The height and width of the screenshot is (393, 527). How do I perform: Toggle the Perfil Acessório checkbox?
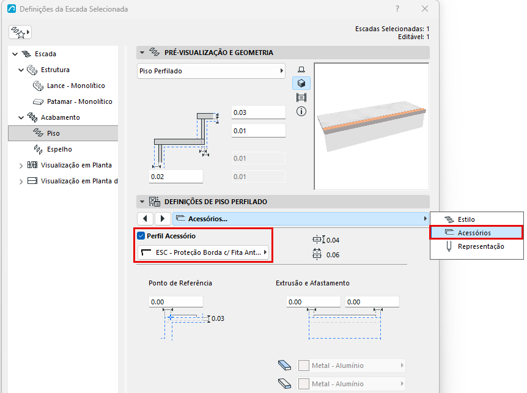pyautogui.click(x=141, y=236)
